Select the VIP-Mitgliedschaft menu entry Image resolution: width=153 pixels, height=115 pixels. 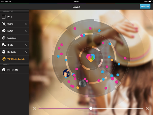pos(14,59)
